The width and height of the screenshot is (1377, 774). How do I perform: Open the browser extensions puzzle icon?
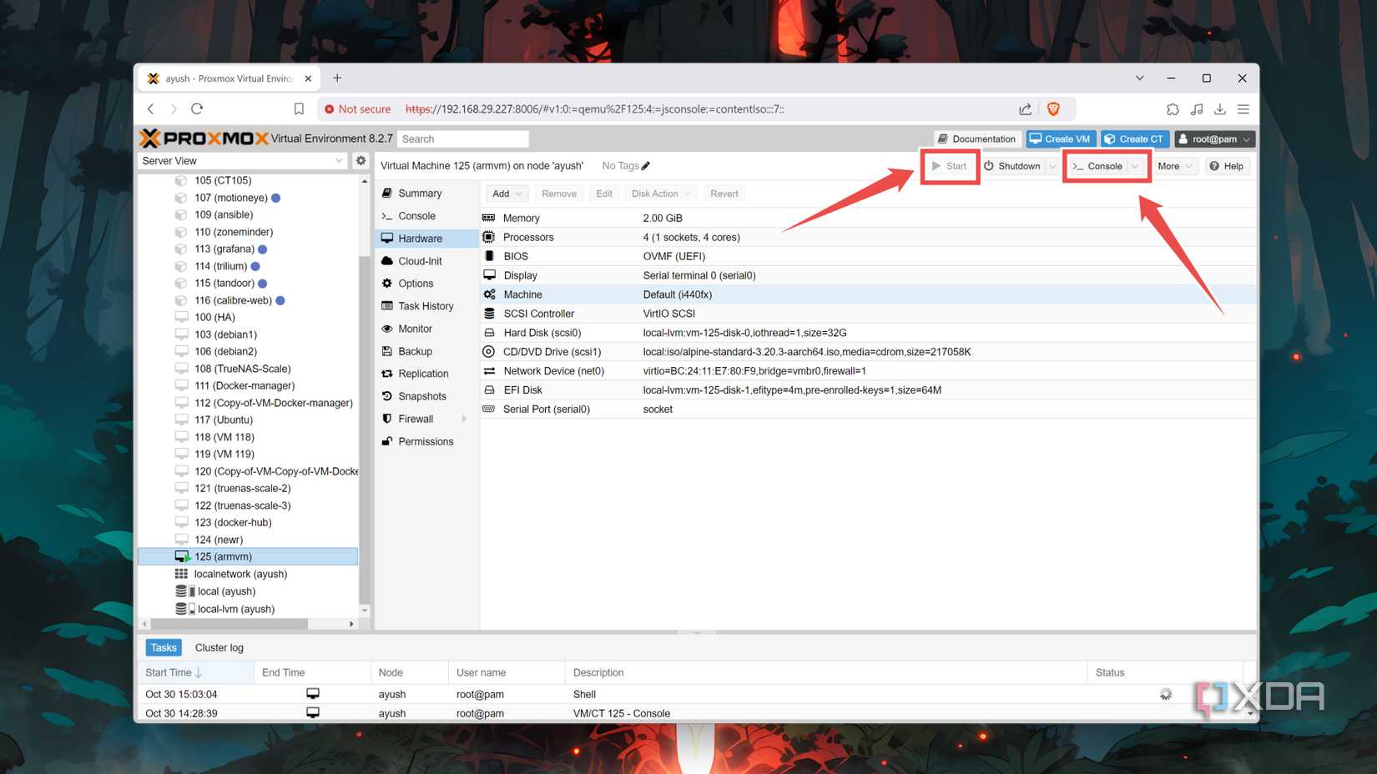tap(1173, 109)
